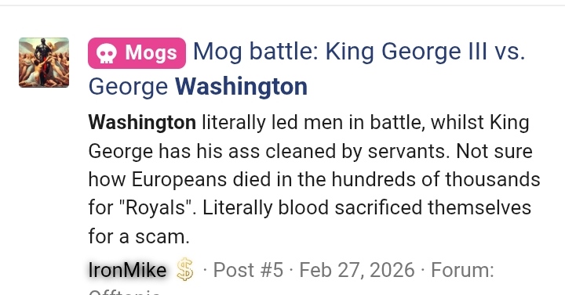Click the skull icon in the Mogs badge
565x295 pixels.
click(106, 53)
